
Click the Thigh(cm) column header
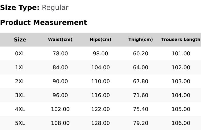[140, 39]
